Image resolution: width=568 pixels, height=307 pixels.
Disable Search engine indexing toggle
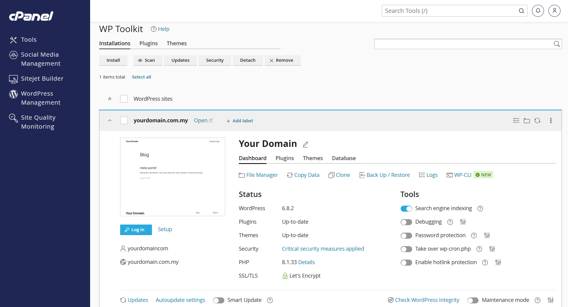pyautogui.click(x=406, y=209)
